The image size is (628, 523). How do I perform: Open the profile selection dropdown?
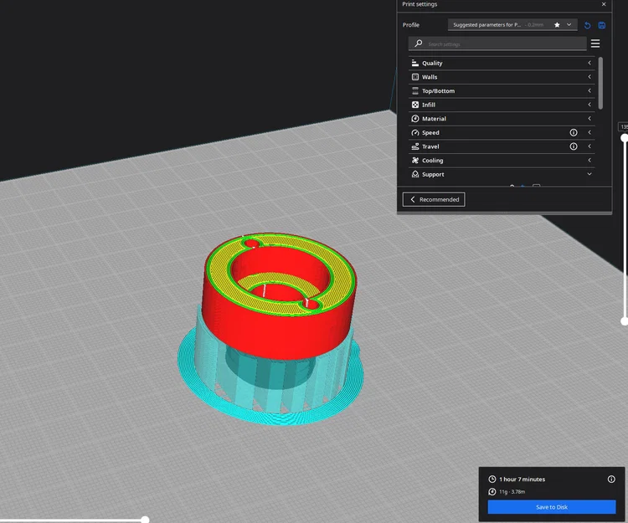512,25
